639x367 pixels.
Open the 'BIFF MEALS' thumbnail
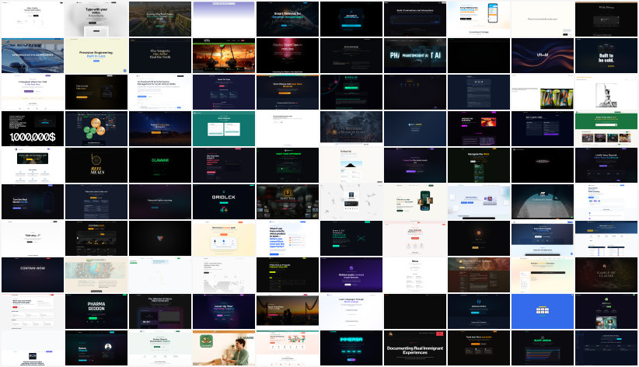[x=96, y=165]
